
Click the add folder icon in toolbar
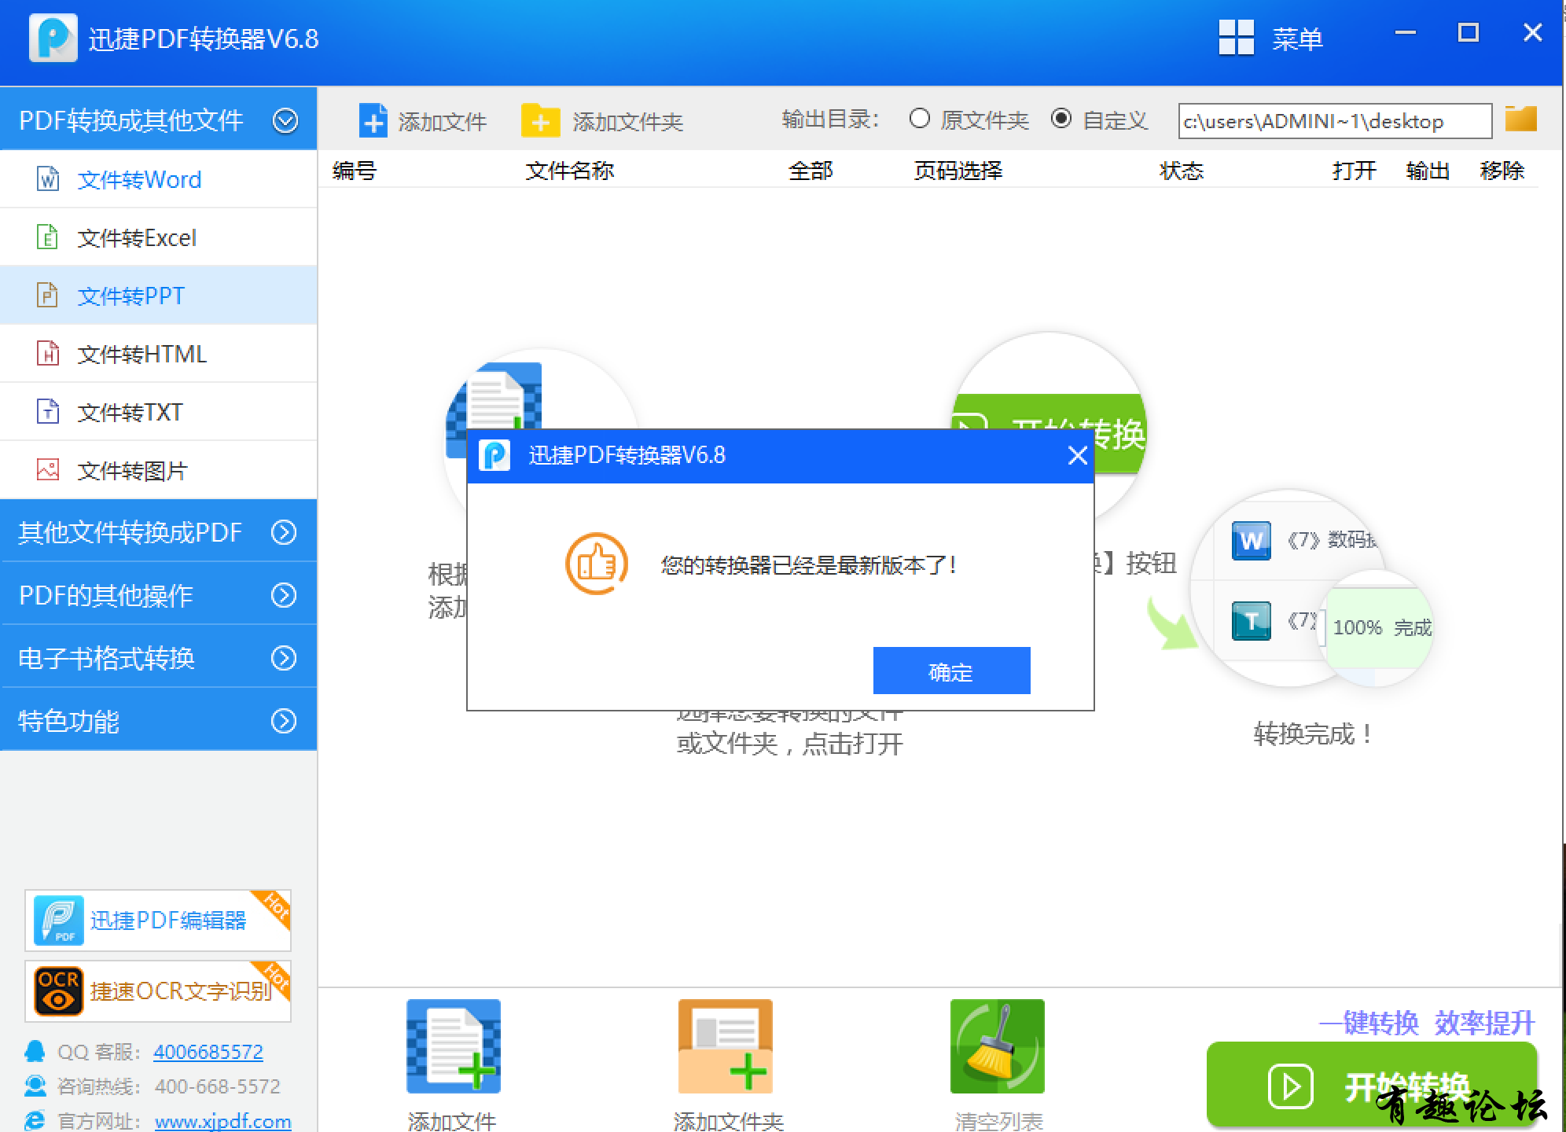point(540,121)
